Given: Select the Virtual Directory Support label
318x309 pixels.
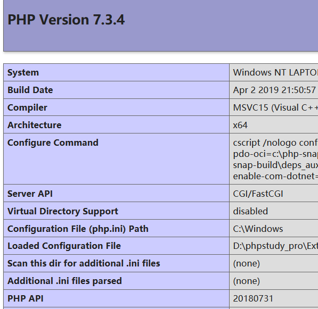Looking at the screenshot, I should [63, 211].
